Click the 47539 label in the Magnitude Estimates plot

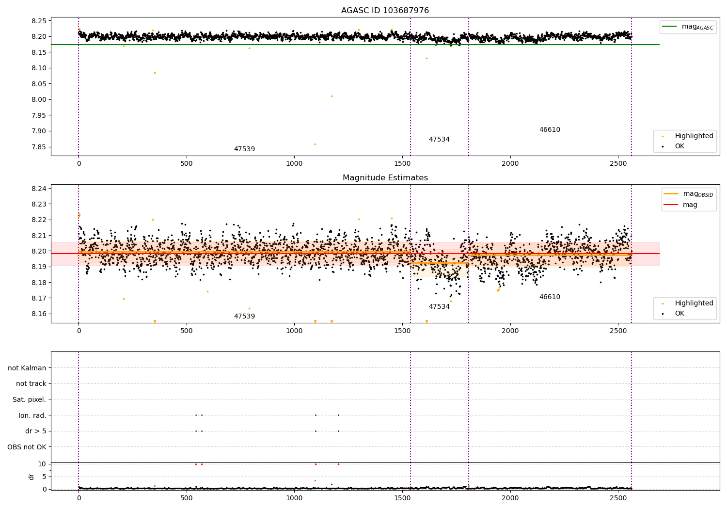click(244, 317)
